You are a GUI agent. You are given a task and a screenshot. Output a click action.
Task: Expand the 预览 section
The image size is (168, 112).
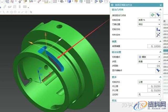coord(160,100)
